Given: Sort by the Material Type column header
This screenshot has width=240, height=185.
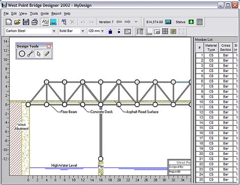Looking at the screenshot, I should (211, 47).
